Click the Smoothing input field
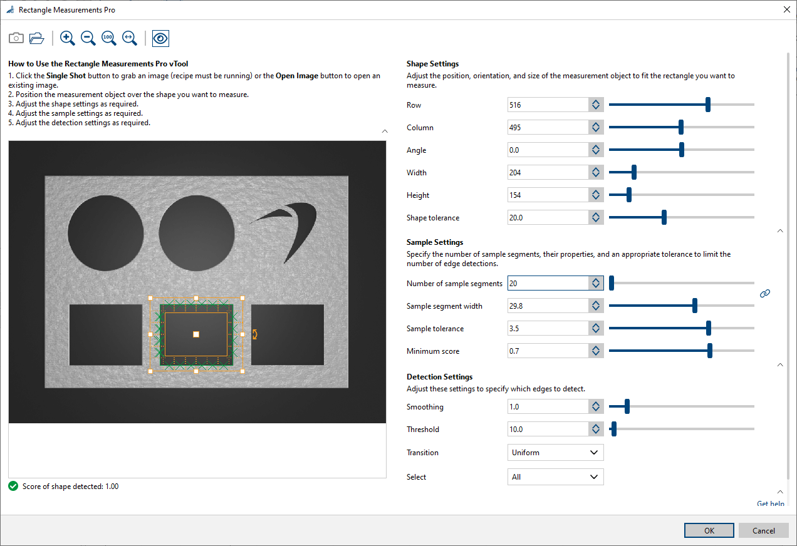The image size is (797, 546). point(548,407)
